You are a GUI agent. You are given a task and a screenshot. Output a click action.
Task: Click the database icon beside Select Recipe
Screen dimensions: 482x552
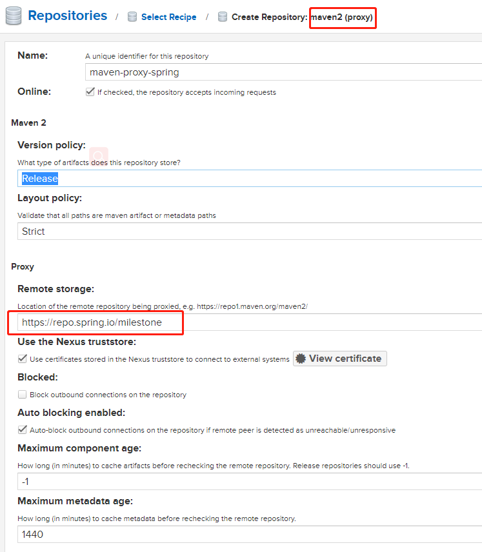(132, 17)
